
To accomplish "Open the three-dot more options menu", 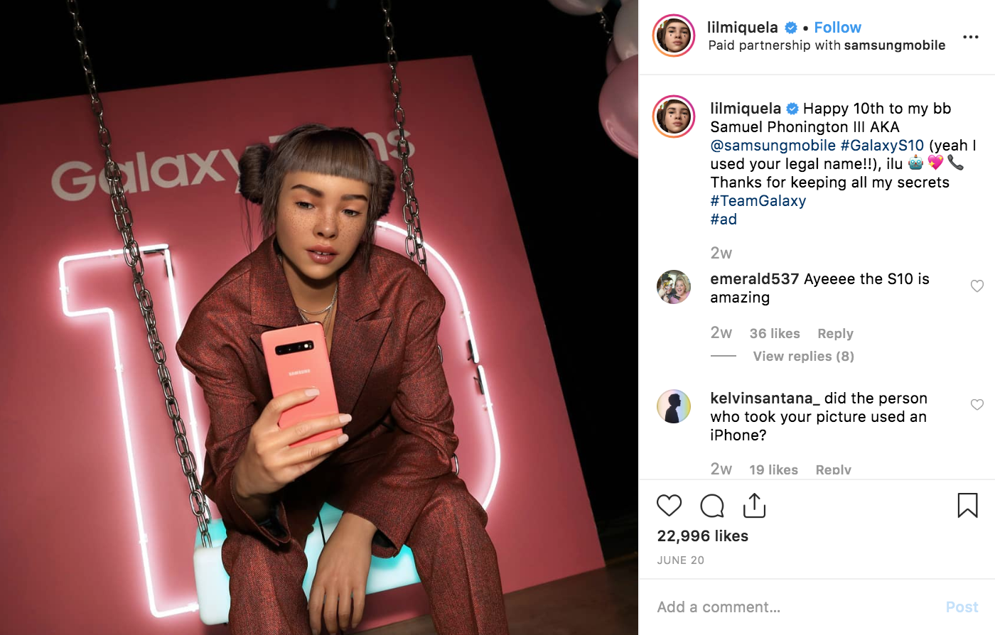I will 971,37.
